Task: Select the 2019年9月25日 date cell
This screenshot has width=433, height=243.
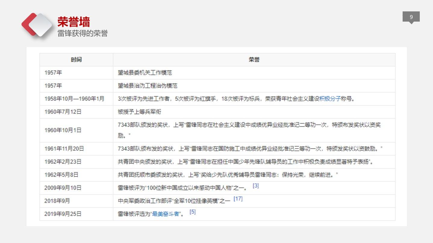Action: point(63,214)
